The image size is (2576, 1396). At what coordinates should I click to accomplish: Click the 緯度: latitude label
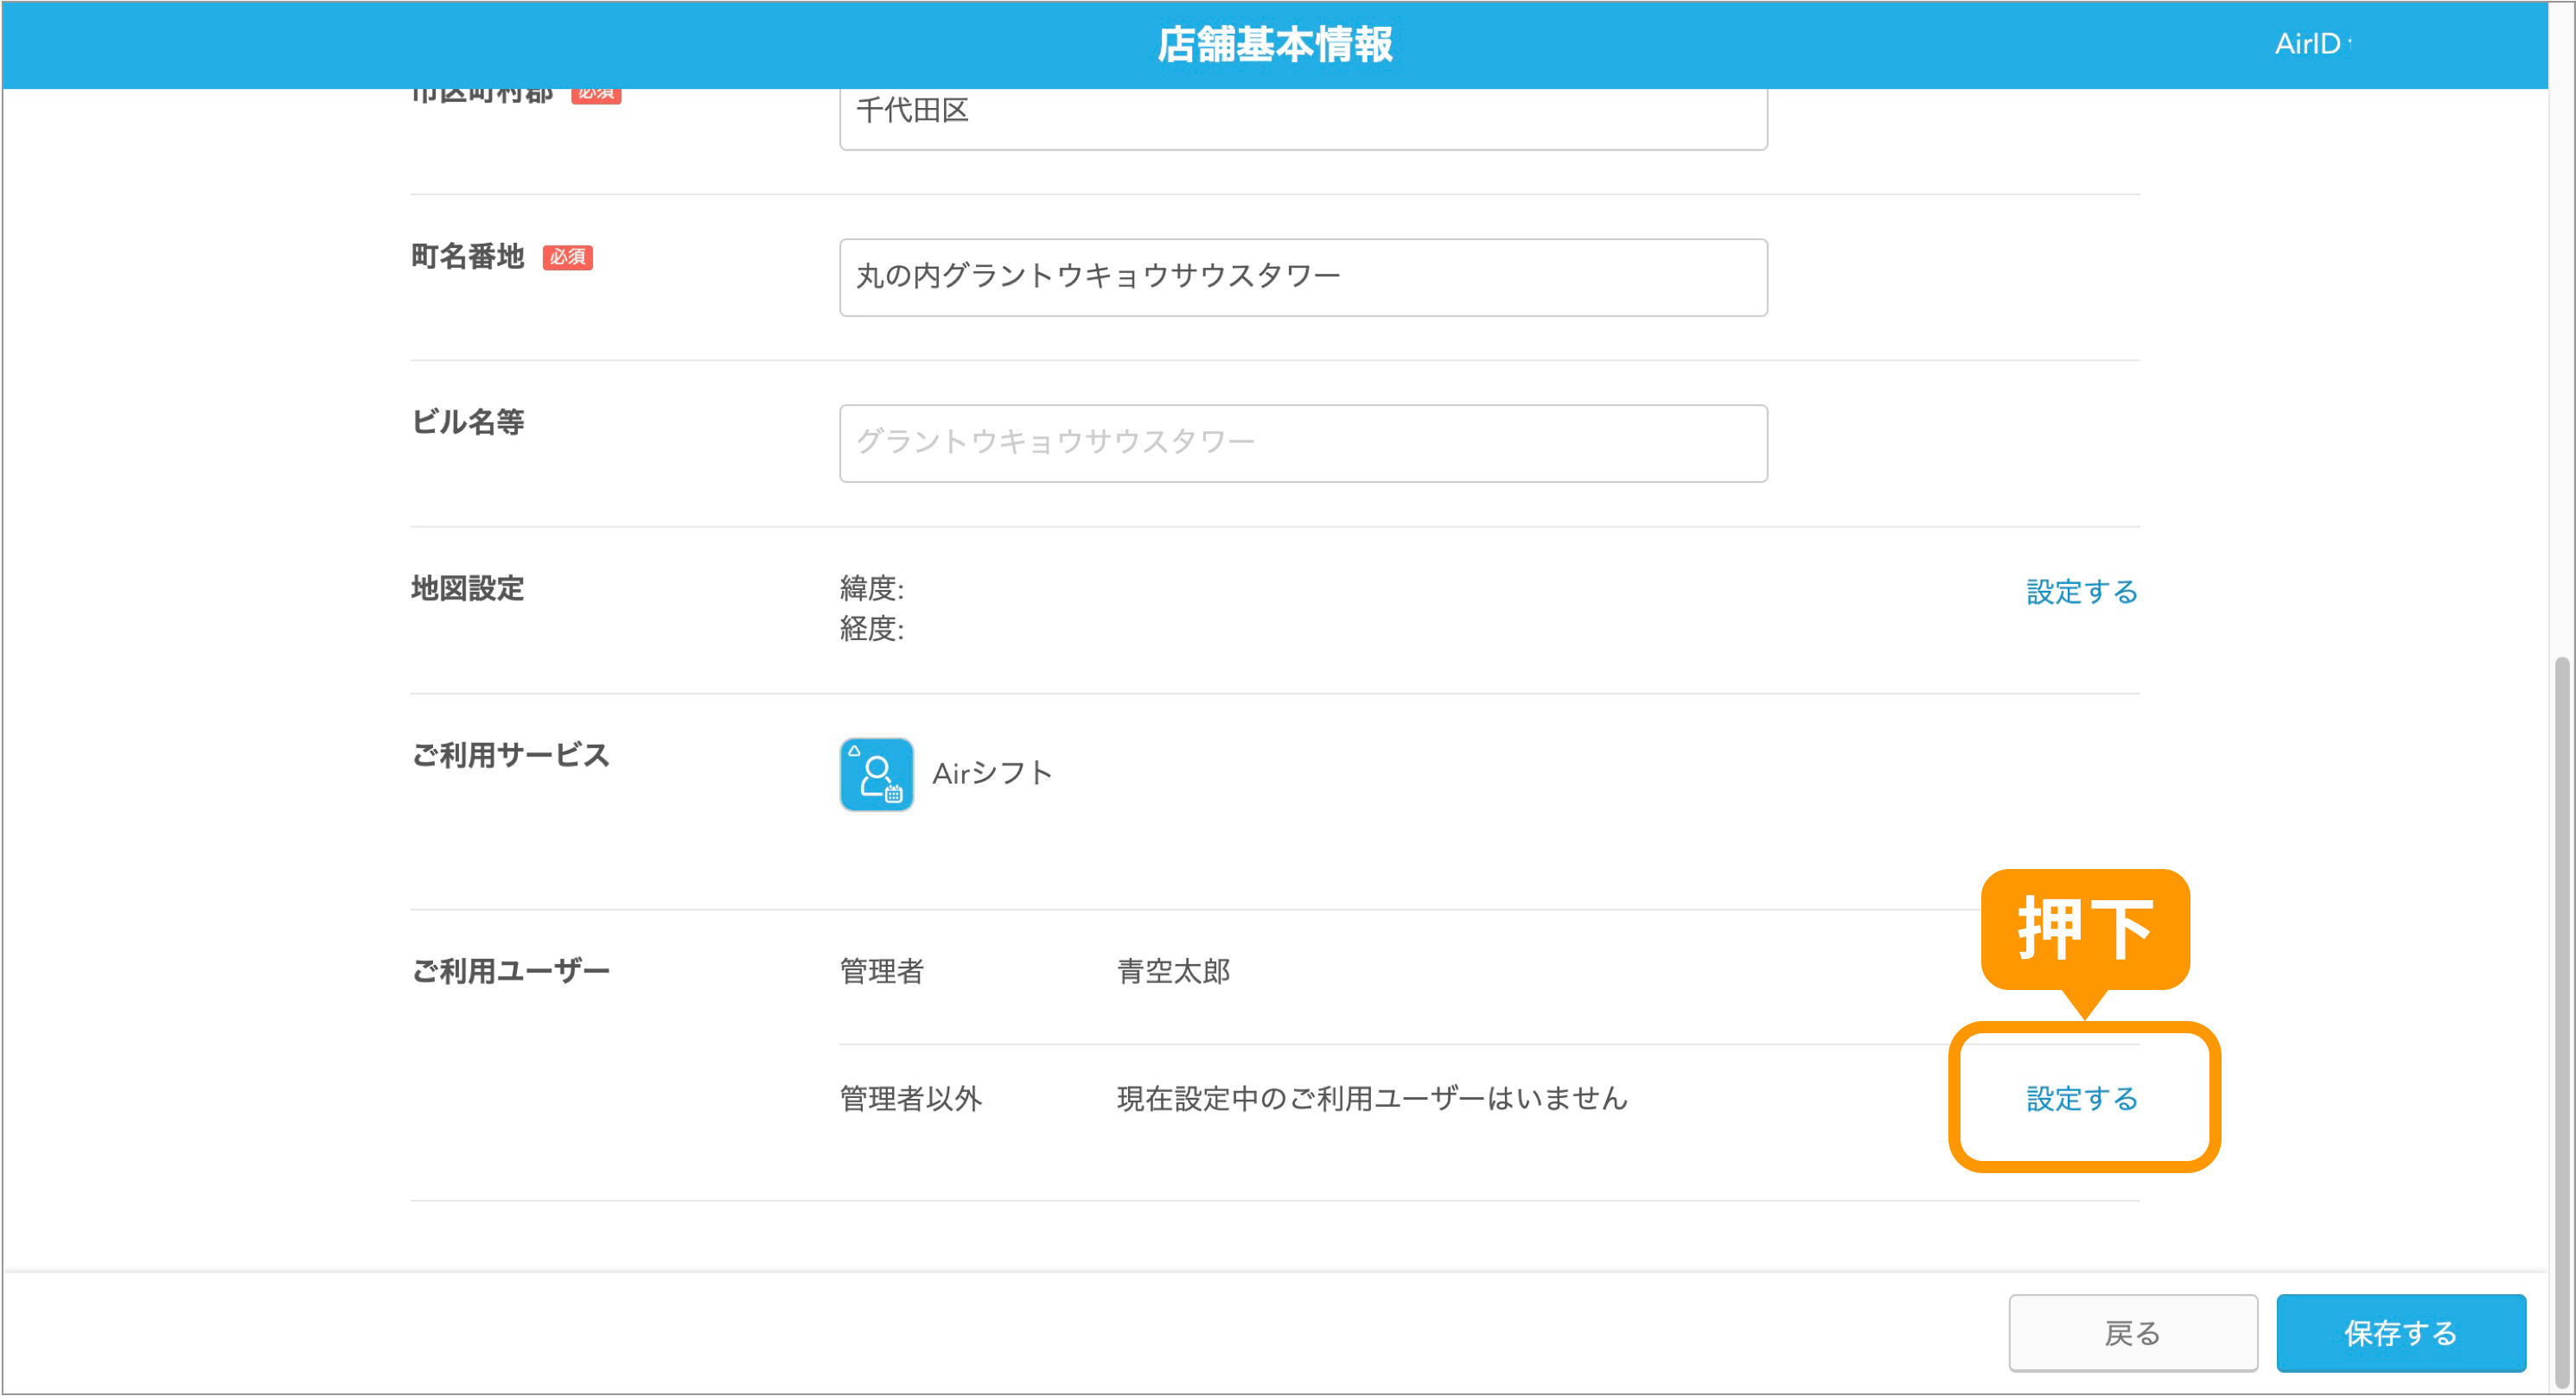click(871, 588)
